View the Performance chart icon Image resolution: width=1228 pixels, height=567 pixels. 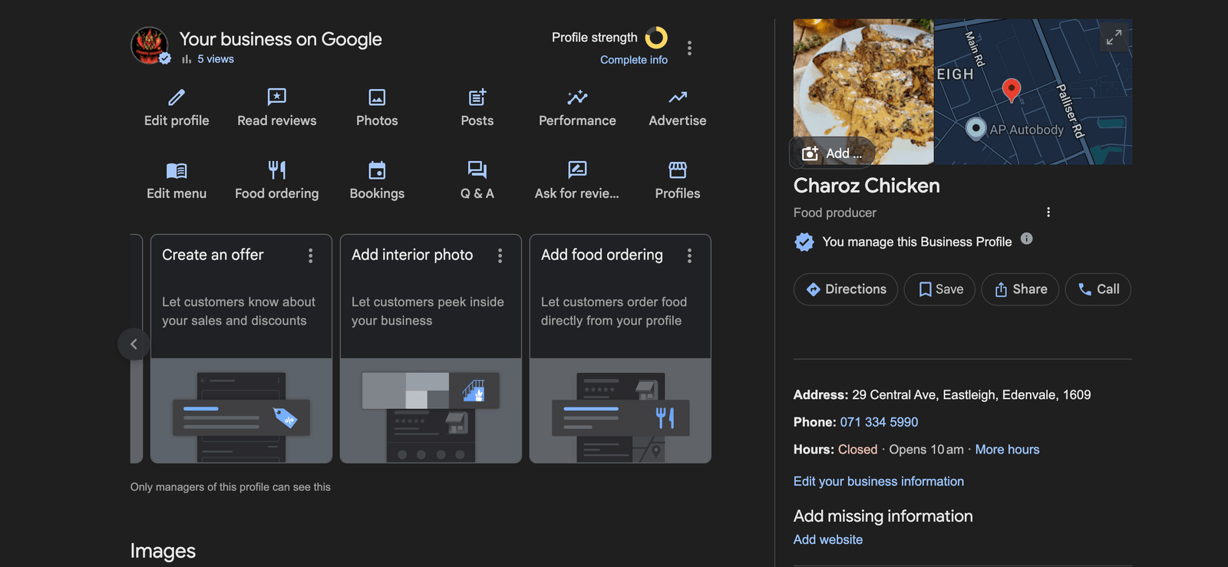pyautogui.click(x=577, y=97)
